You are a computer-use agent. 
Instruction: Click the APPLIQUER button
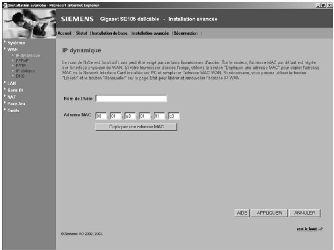pyautogui.click(x=269, y=213)
